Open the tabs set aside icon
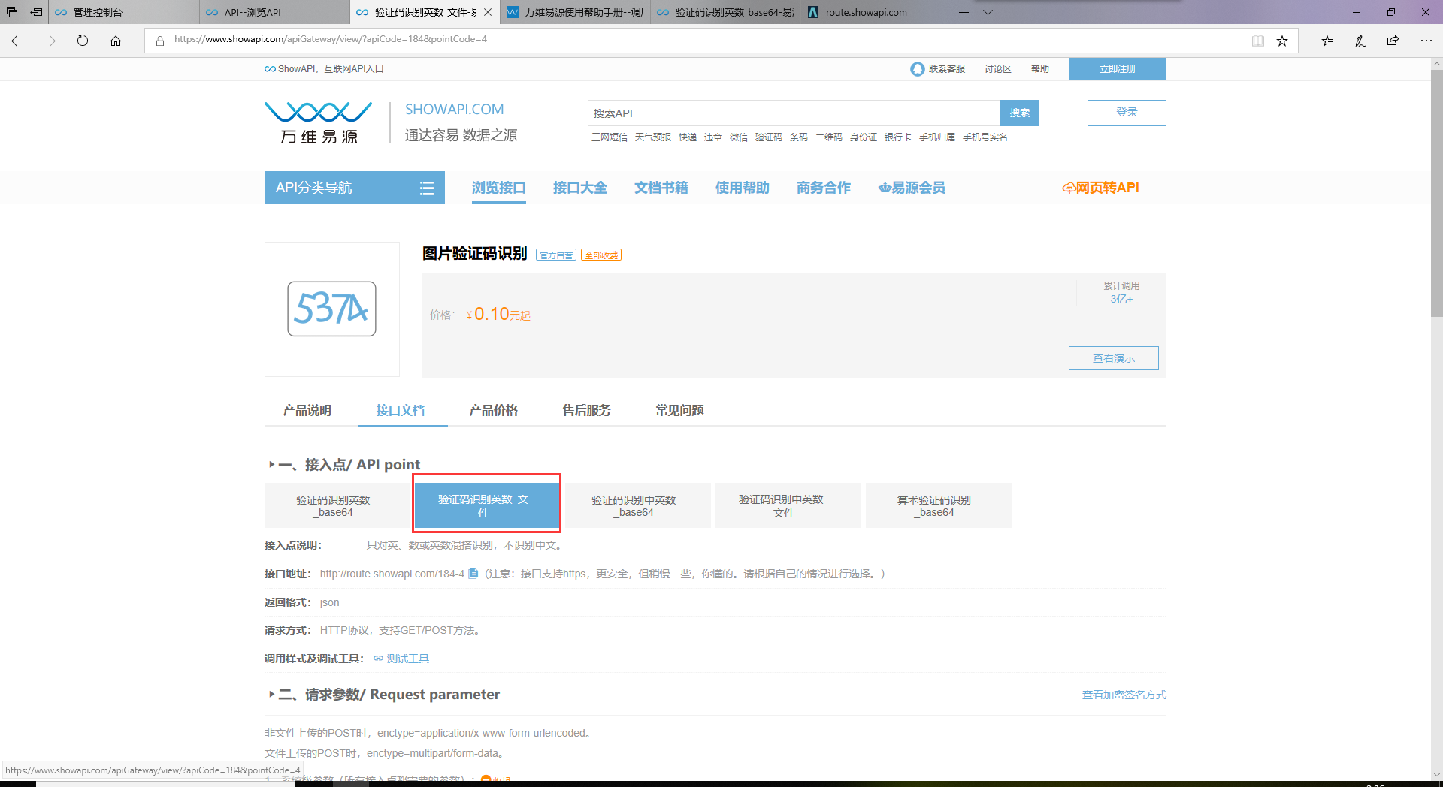Image resolution: width=1443 pixels, height=787 pixels. [x=12, y=12]
